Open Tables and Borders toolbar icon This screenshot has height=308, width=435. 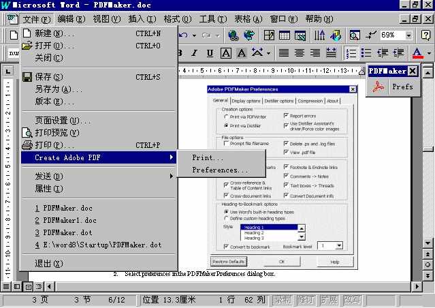click(x=269, y=35)
